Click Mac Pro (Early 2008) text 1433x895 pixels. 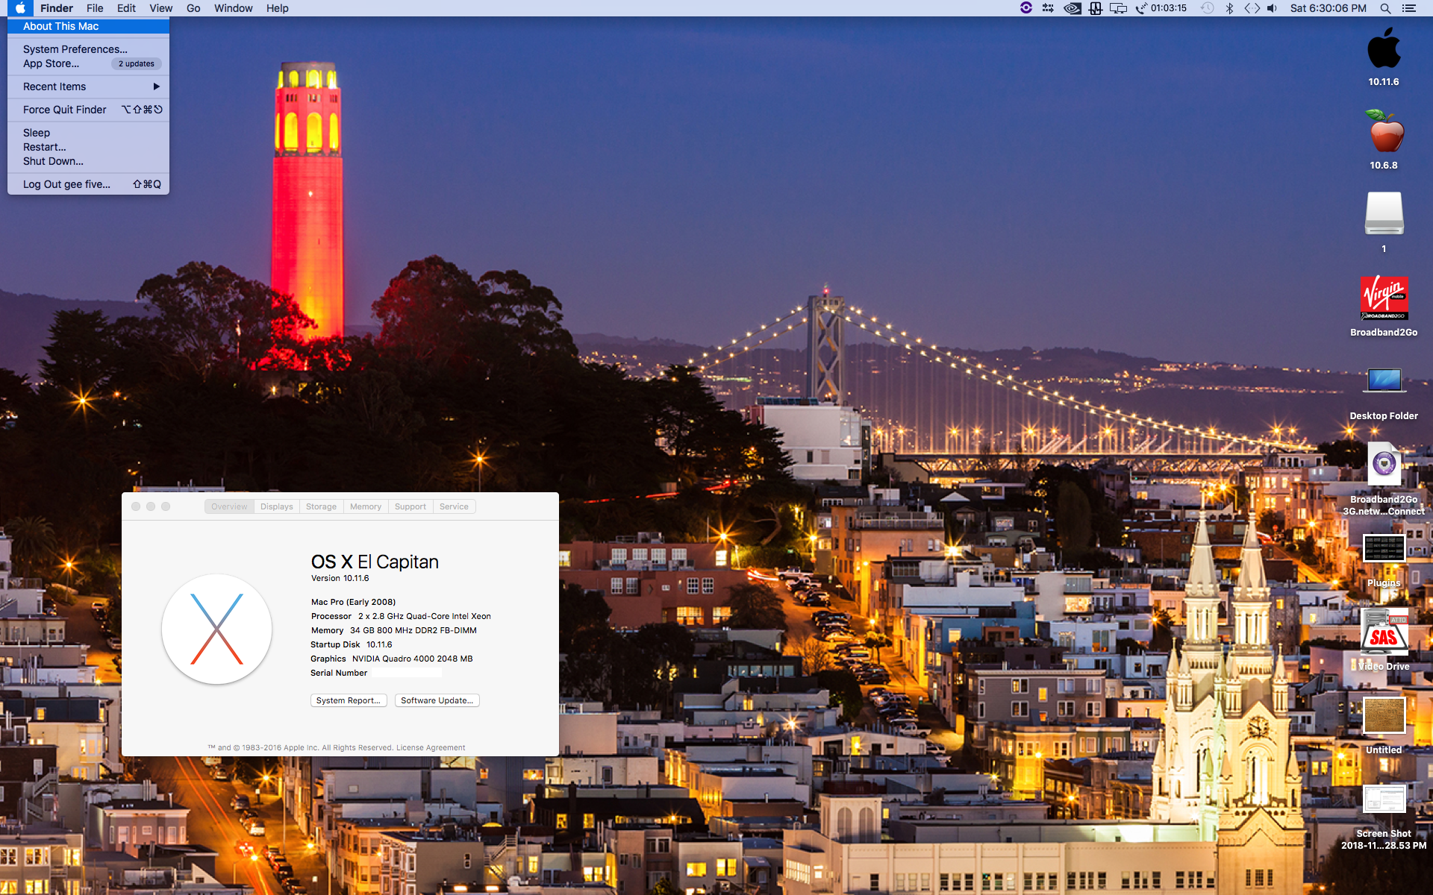[353, 602]
